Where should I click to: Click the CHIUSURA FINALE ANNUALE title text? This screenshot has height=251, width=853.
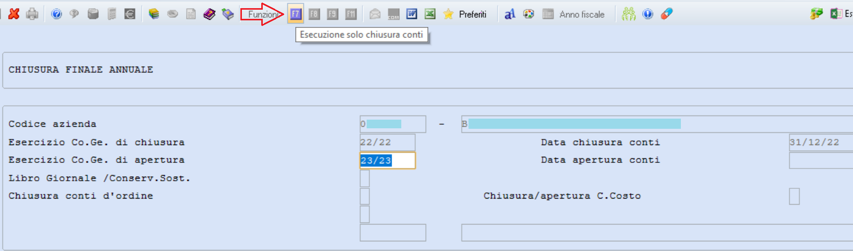[80, 70]
